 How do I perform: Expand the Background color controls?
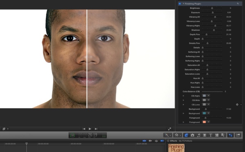point(183,113)
